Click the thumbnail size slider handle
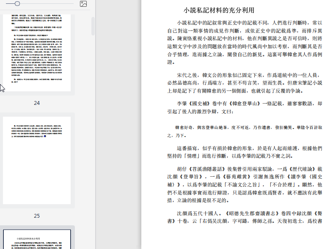This screenshot has height=249, width=330. (x=17, y=3)
